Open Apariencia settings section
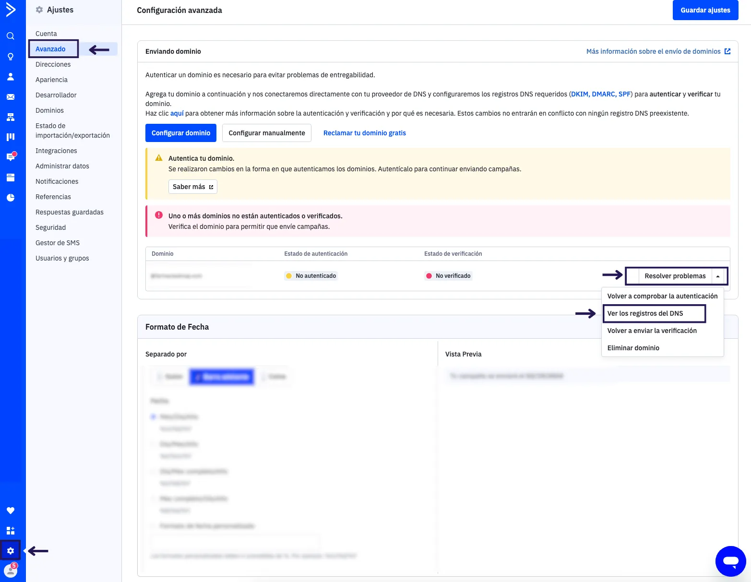Image resolution: width=751 pixels, height=582 pixels. click(51, 80)
